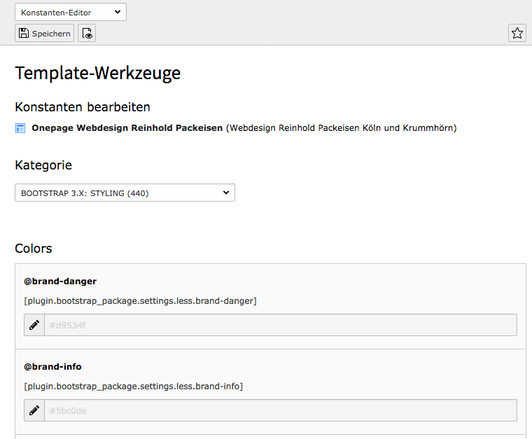532x439 pixels.
Task: Enable editing with the @brand-danger pencil icon
Action: (34, 325)
